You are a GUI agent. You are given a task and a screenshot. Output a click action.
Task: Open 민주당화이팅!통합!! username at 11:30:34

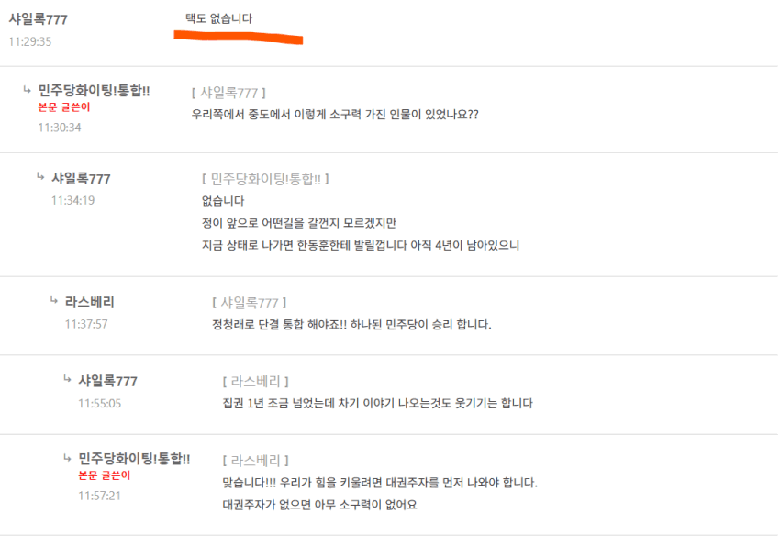(x=94, y=91)
